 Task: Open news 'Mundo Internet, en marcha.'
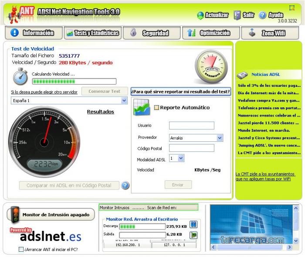(x=264, y=130)
